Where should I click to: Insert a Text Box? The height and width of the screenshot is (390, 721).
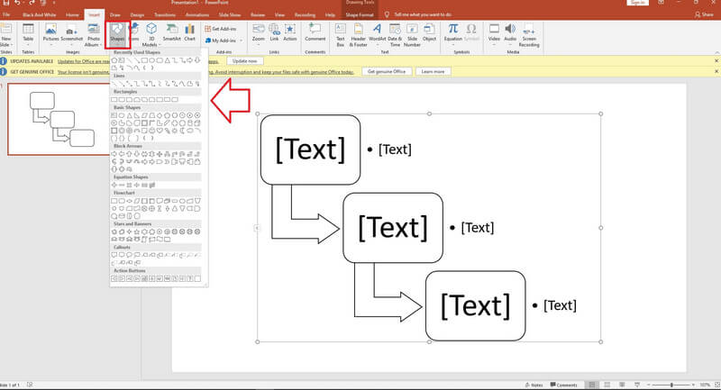pyautogui.click(x=341, y=35)
